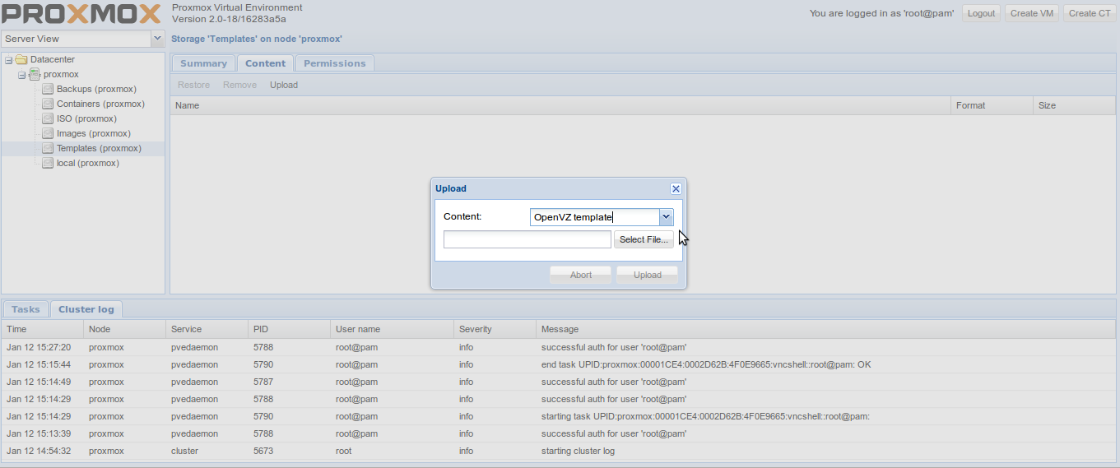This screenshot has width=1120, height=468.
Task: Close the Upload dialog
Action: coord(676,188)
